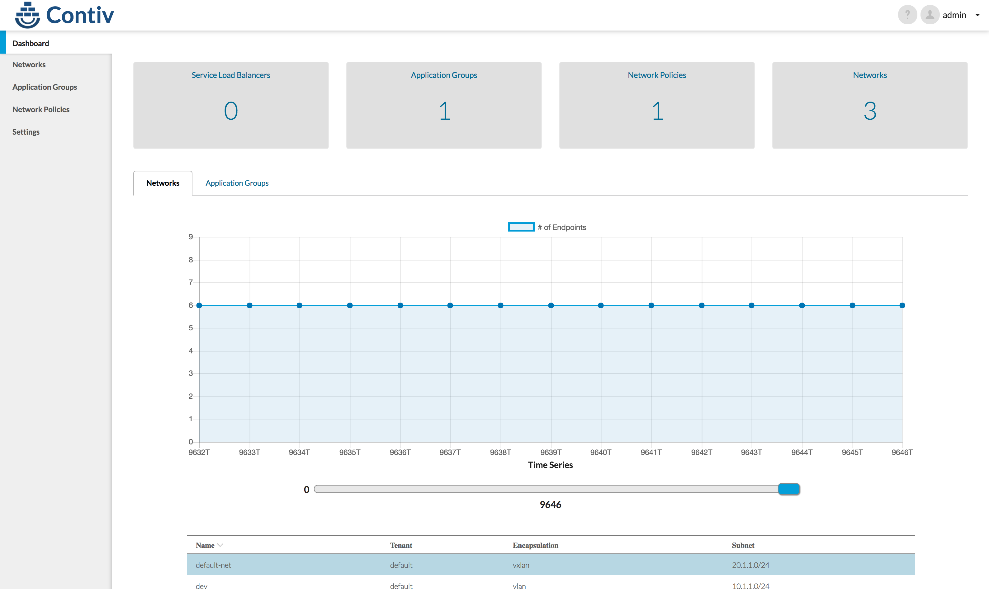Select Dashboard in the sidebar
The image size is (989, 589).
31,43
